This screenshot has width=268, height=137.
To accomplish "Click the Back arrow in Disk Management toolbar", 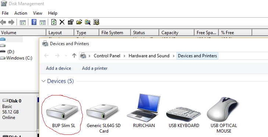I will coord(3,22).
